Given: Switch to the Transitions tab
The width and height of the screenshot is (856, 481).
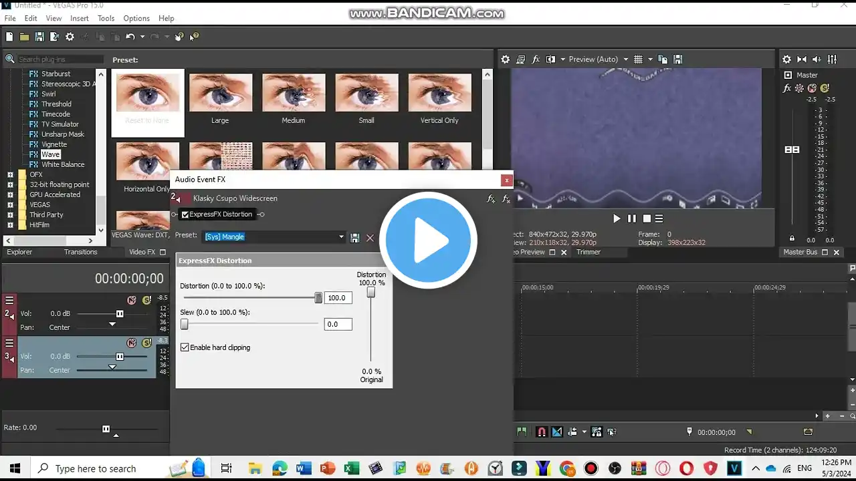Looking at the screenshot, I should [80, 252].
